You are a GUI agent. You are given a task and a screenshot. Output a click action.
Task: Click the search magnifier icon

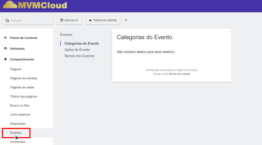click(x=7, y=20)
